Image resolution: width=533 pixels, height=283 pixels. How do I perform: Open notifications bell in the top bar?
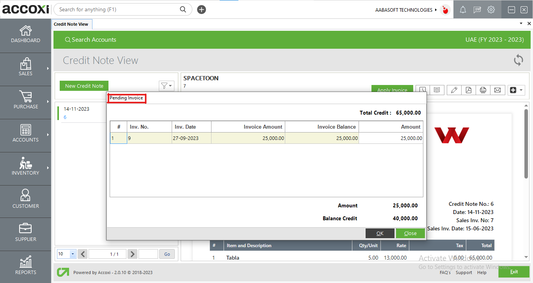pos(463,9)
